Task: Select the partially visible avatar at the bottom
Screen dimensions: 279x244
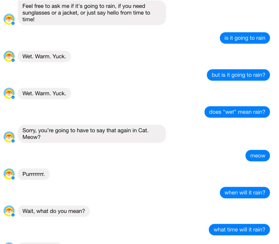Action: pyautogui.click(x=9, y=243)
